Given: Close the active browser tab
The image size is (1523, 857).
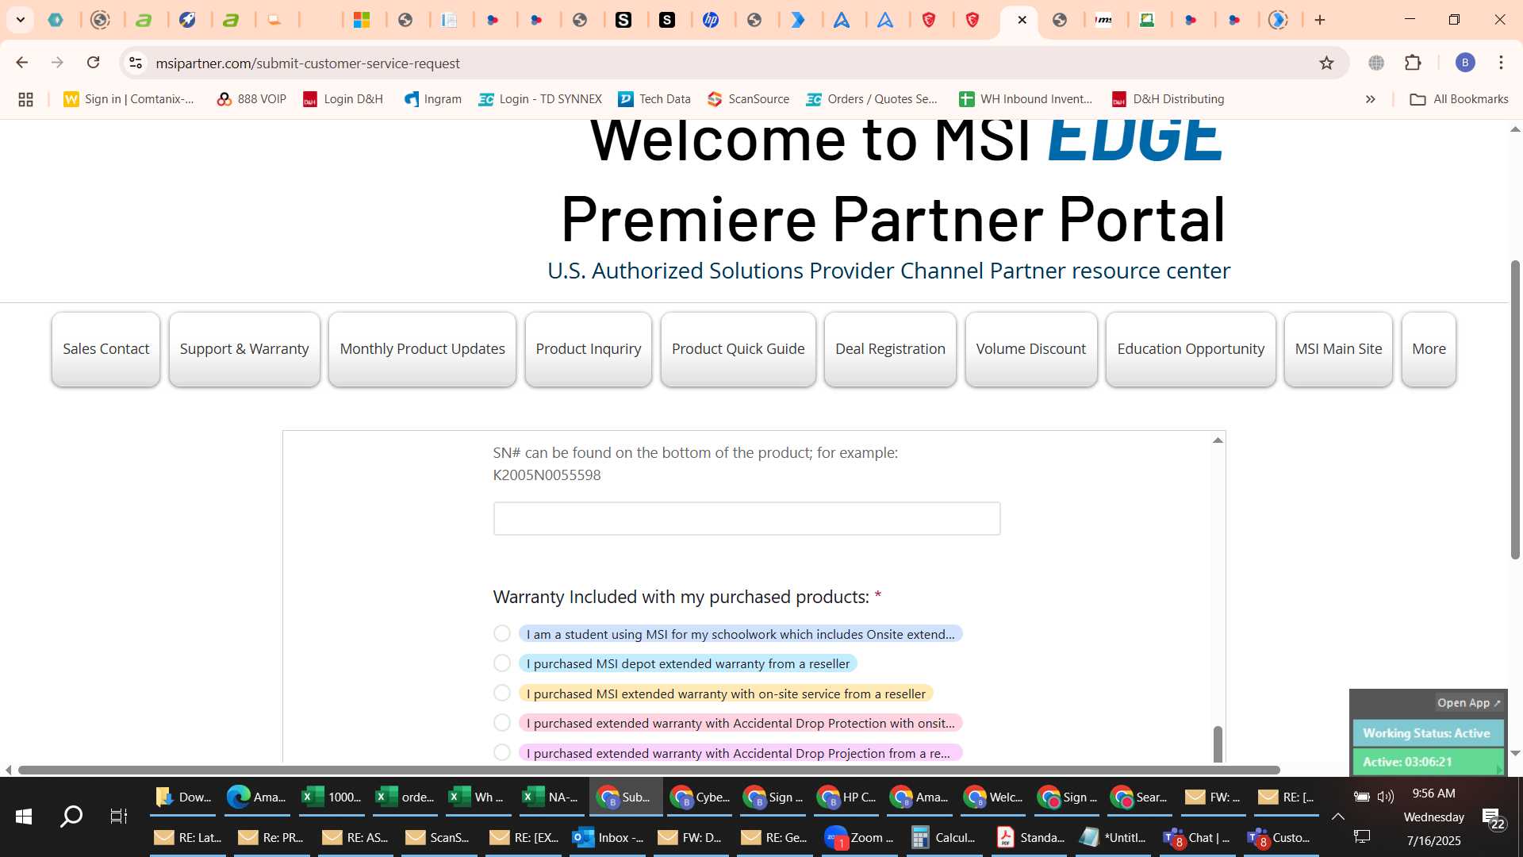Looking at the screenshot, I should pyautogui.click(x=1022, y=20).
